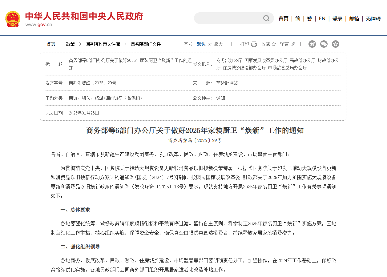The height and width of the screenshot is (277, 387).
Task: Open 首页 in the top navigation
Action: [283, 18]
